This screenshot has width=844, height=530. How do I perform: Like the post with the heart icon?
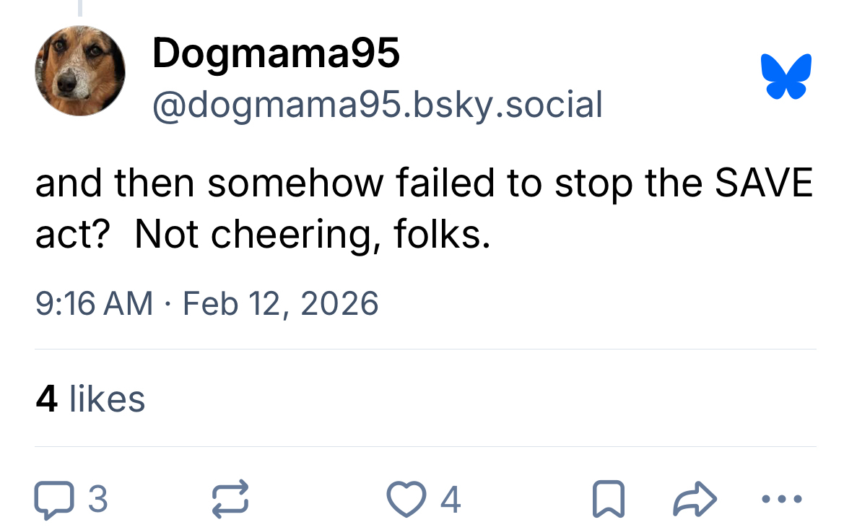coord(406,499)
